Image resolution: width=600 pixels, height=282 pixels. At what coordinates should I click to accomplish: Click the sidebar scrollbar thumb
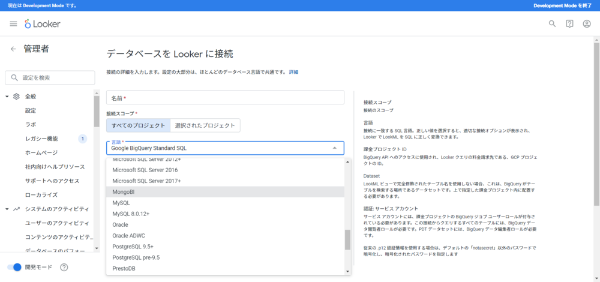point(97,112)
